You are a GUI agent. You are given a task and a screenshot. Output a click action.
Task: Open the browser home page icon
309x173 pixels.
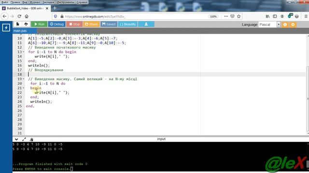tap(27, 16)
